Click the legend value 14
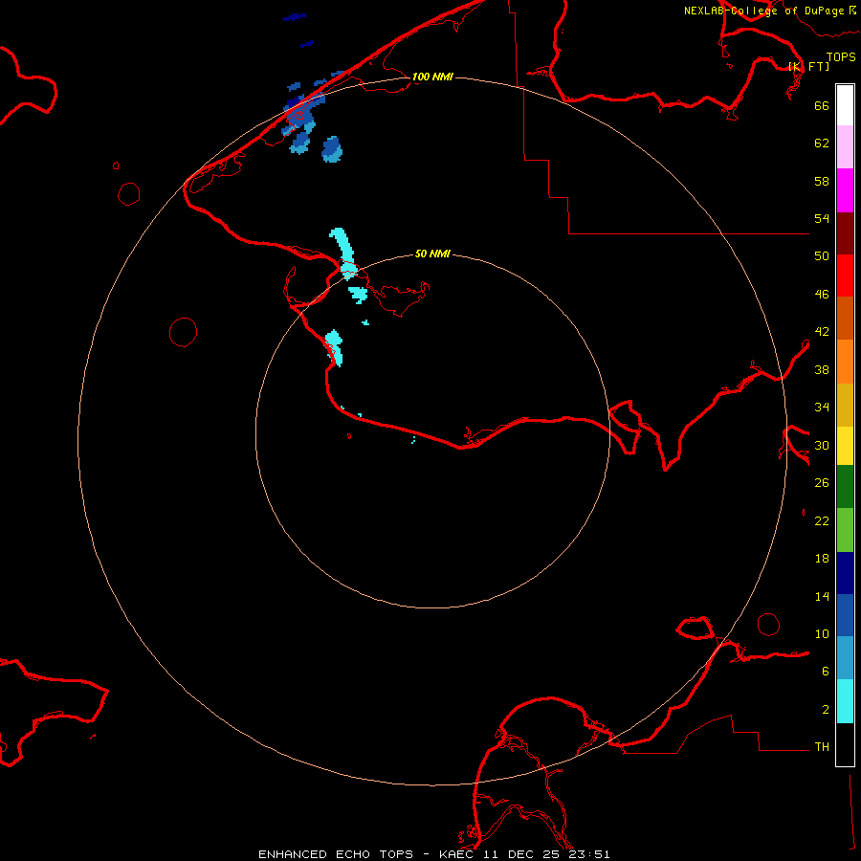 pos(822,596)
